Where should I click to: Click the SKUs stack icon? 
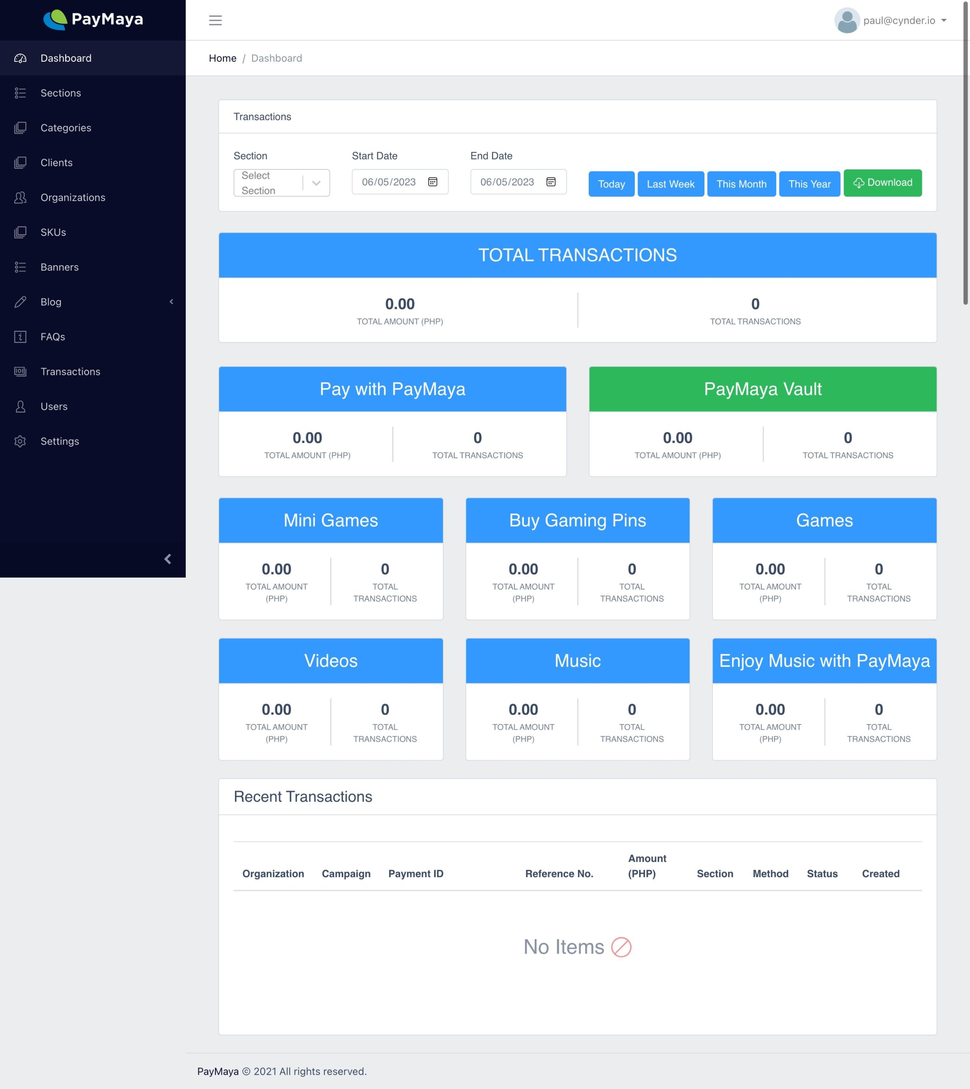pyautogui.click(x=20, y=232)
